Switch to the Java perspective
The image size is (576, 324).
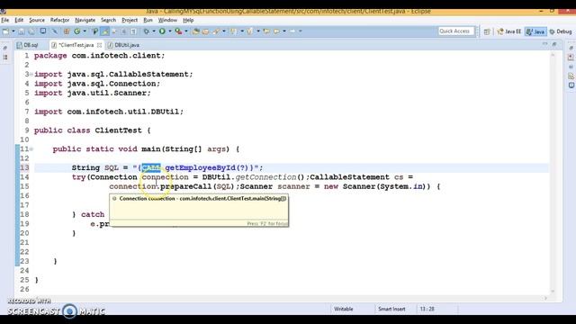535,32
